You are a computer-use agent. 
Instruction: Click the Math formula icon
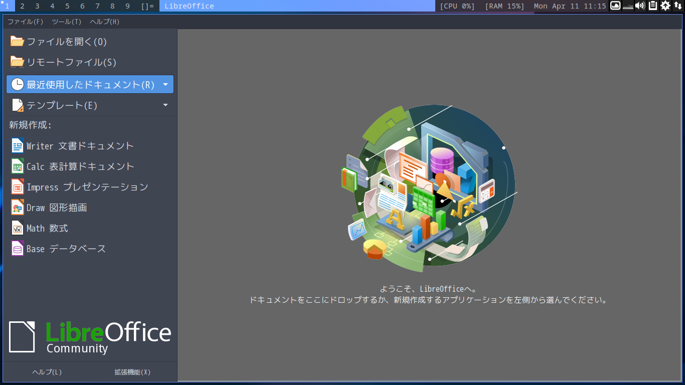click(18, 228)
